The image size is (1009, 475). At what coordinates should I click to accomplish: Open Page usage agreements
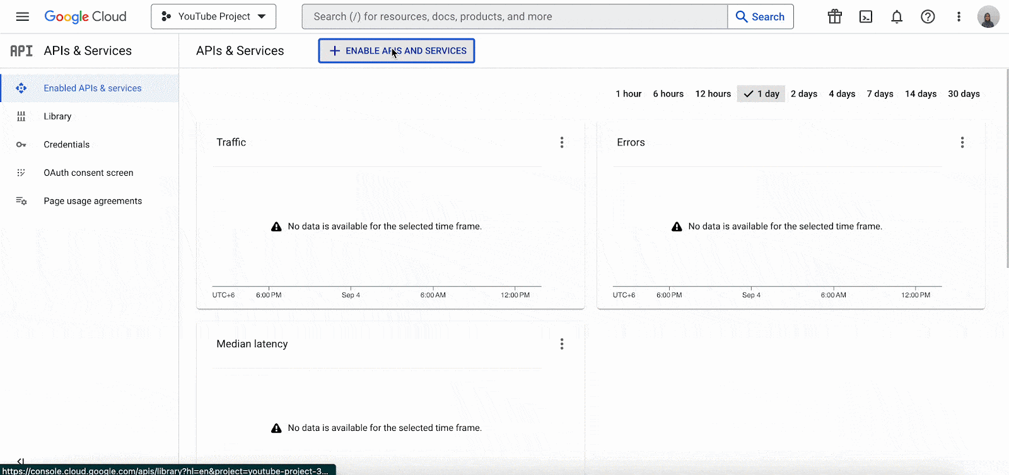pyautogui.click(x=90, y=201)
